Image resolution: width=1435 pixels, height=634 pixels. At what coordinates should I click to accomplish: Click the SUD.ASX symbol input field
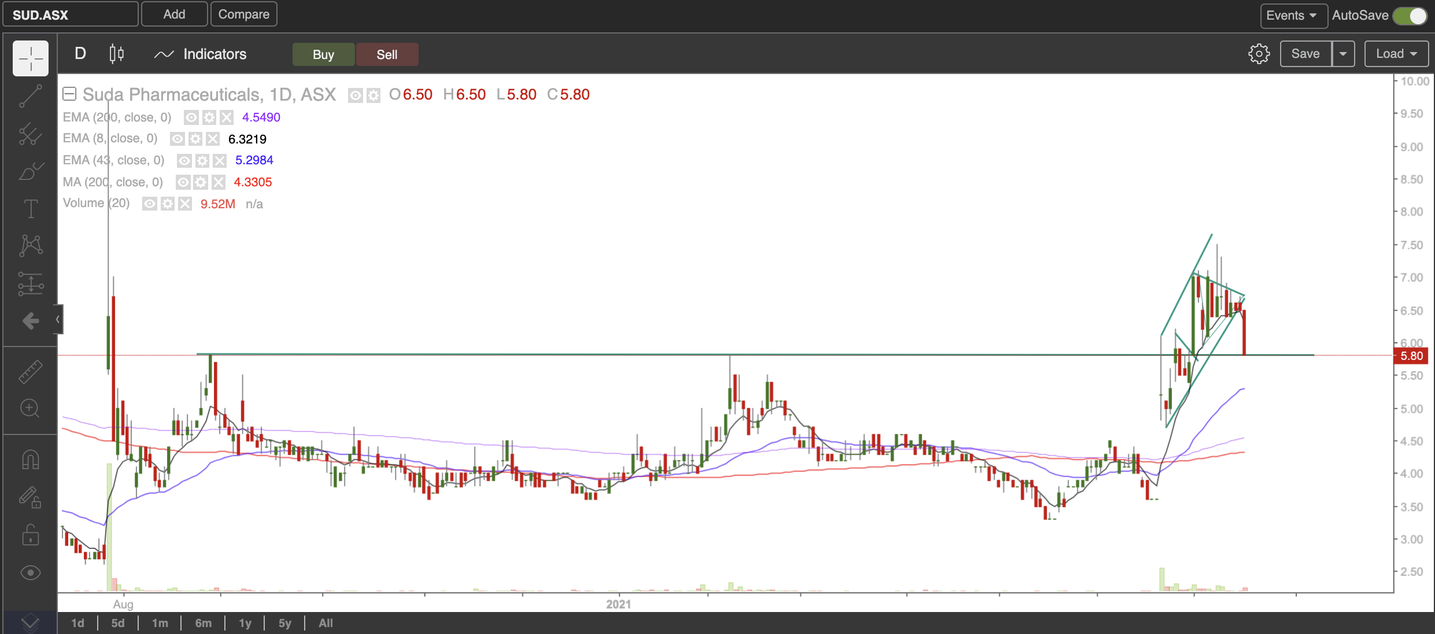coord(71,14)
